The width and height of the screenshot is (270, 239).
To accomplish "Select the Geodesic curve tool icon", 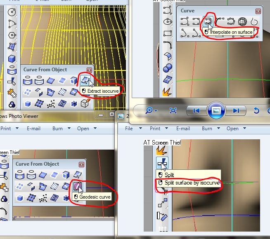I will (77, 186).
